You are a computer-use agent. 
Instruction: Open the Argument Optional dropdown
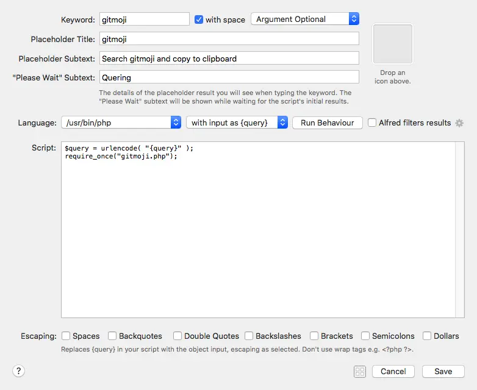[x=305, y=19]
